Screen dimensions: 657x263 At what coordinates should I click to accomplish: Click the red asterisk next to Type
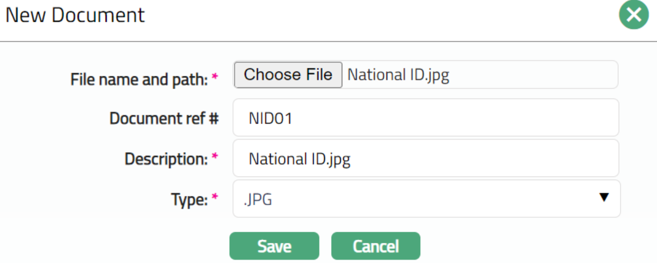(215, 198)
